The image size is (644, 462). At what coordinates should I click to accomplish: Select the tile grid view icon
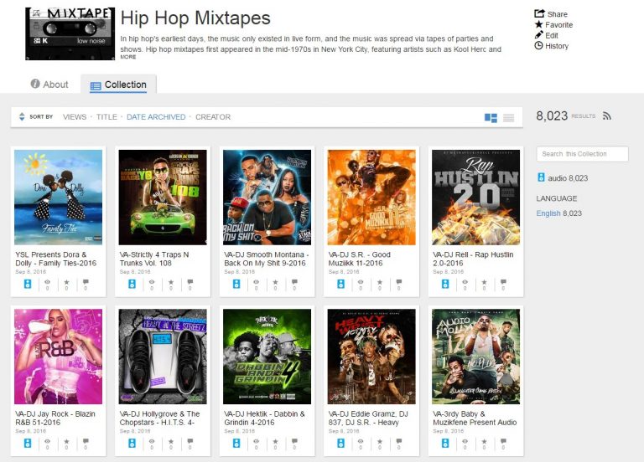tap(491, 117)
